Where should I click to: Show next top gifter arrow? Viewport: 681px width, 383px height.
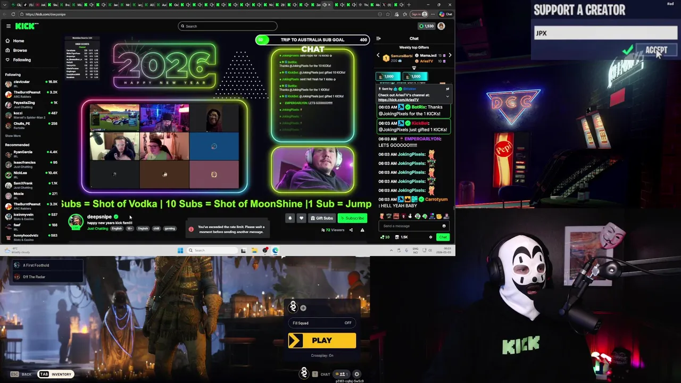pos(450,55)
